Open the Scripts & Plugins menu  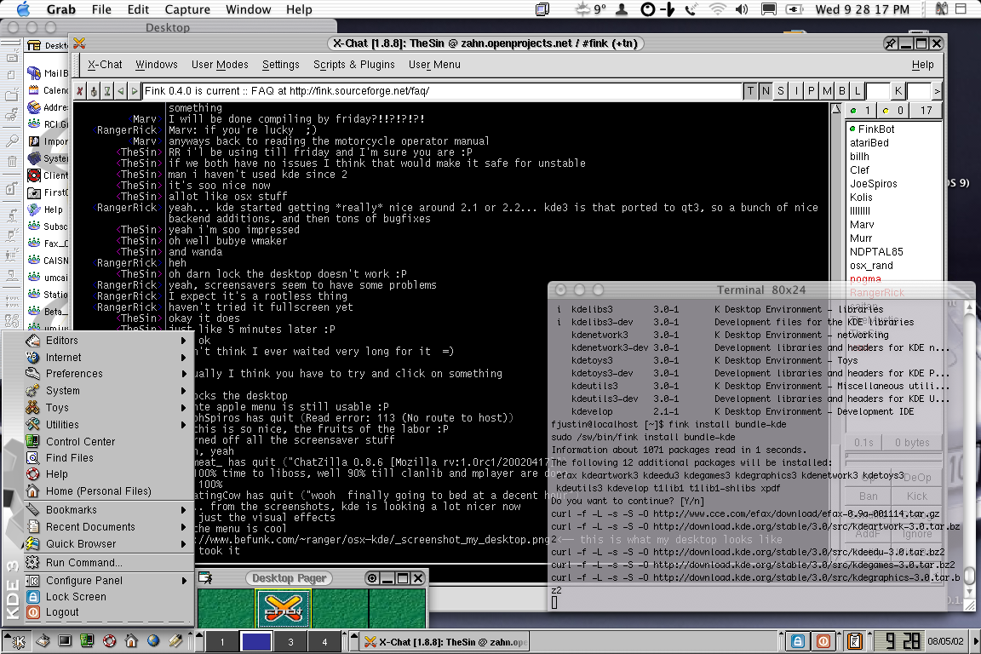[353, 65]
